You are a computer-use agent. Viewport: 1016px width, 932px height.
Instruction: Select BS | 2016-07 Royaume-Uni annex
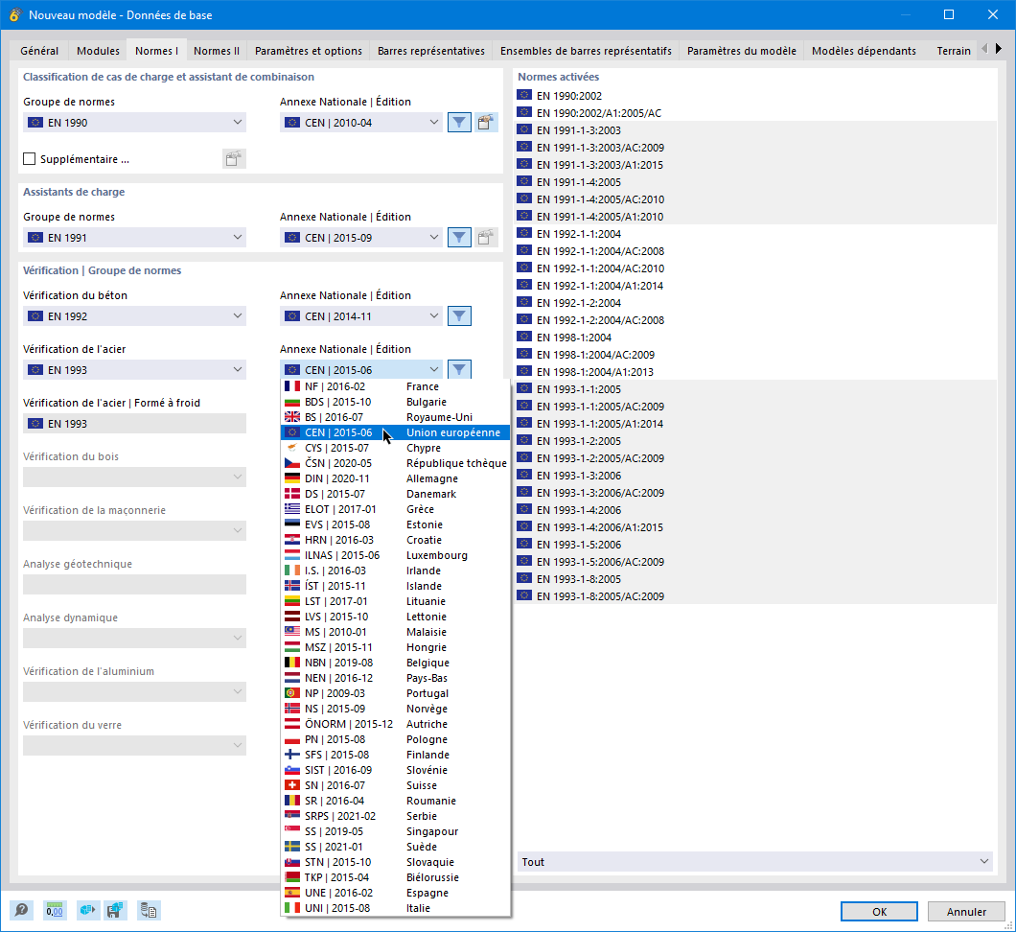point(395,417)
